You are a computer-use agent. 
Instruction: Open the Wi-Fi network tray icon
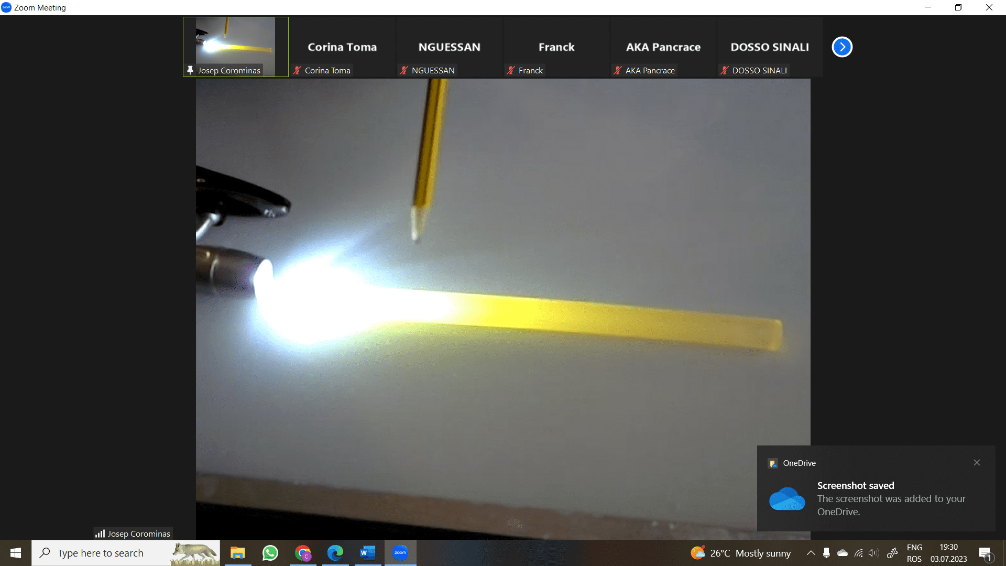(x=858, y=553)
